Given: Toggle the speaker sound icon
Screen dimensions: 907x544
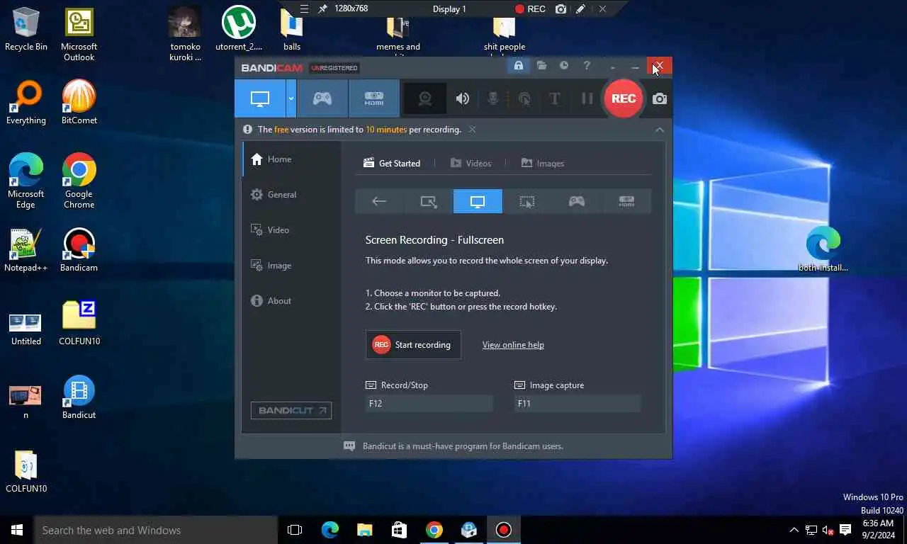Looking at the screenshot, I should click(463, 98).
